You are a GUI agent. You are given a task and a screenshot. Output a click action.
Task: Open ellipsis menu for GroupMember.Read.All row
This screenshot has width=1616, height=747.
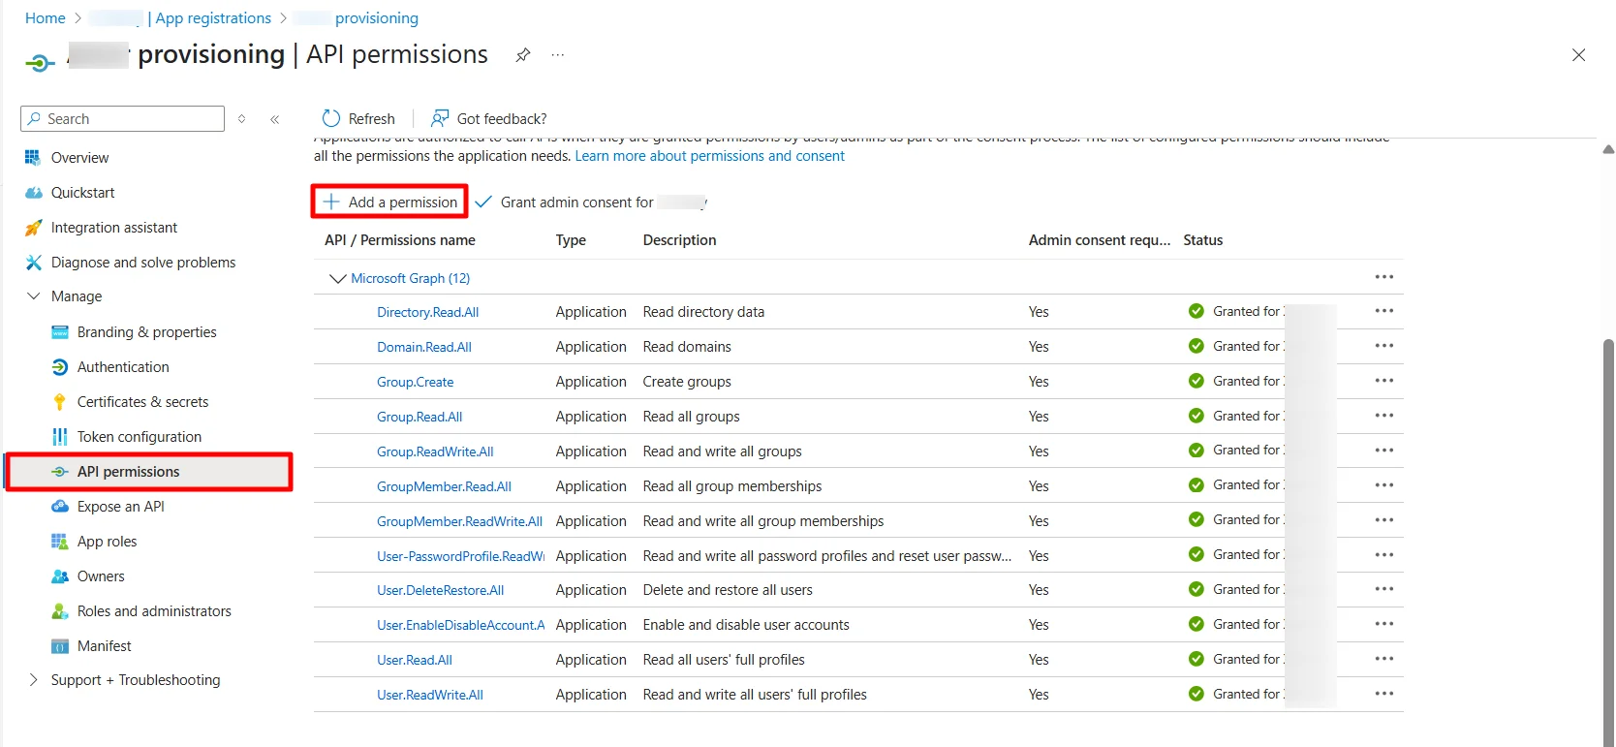pyautogui.click(x=1383, y=485)
